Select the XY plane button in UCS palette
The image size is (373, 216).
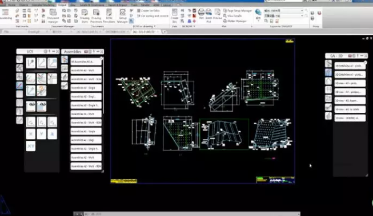pyautogui.click(x=31, y=146)
